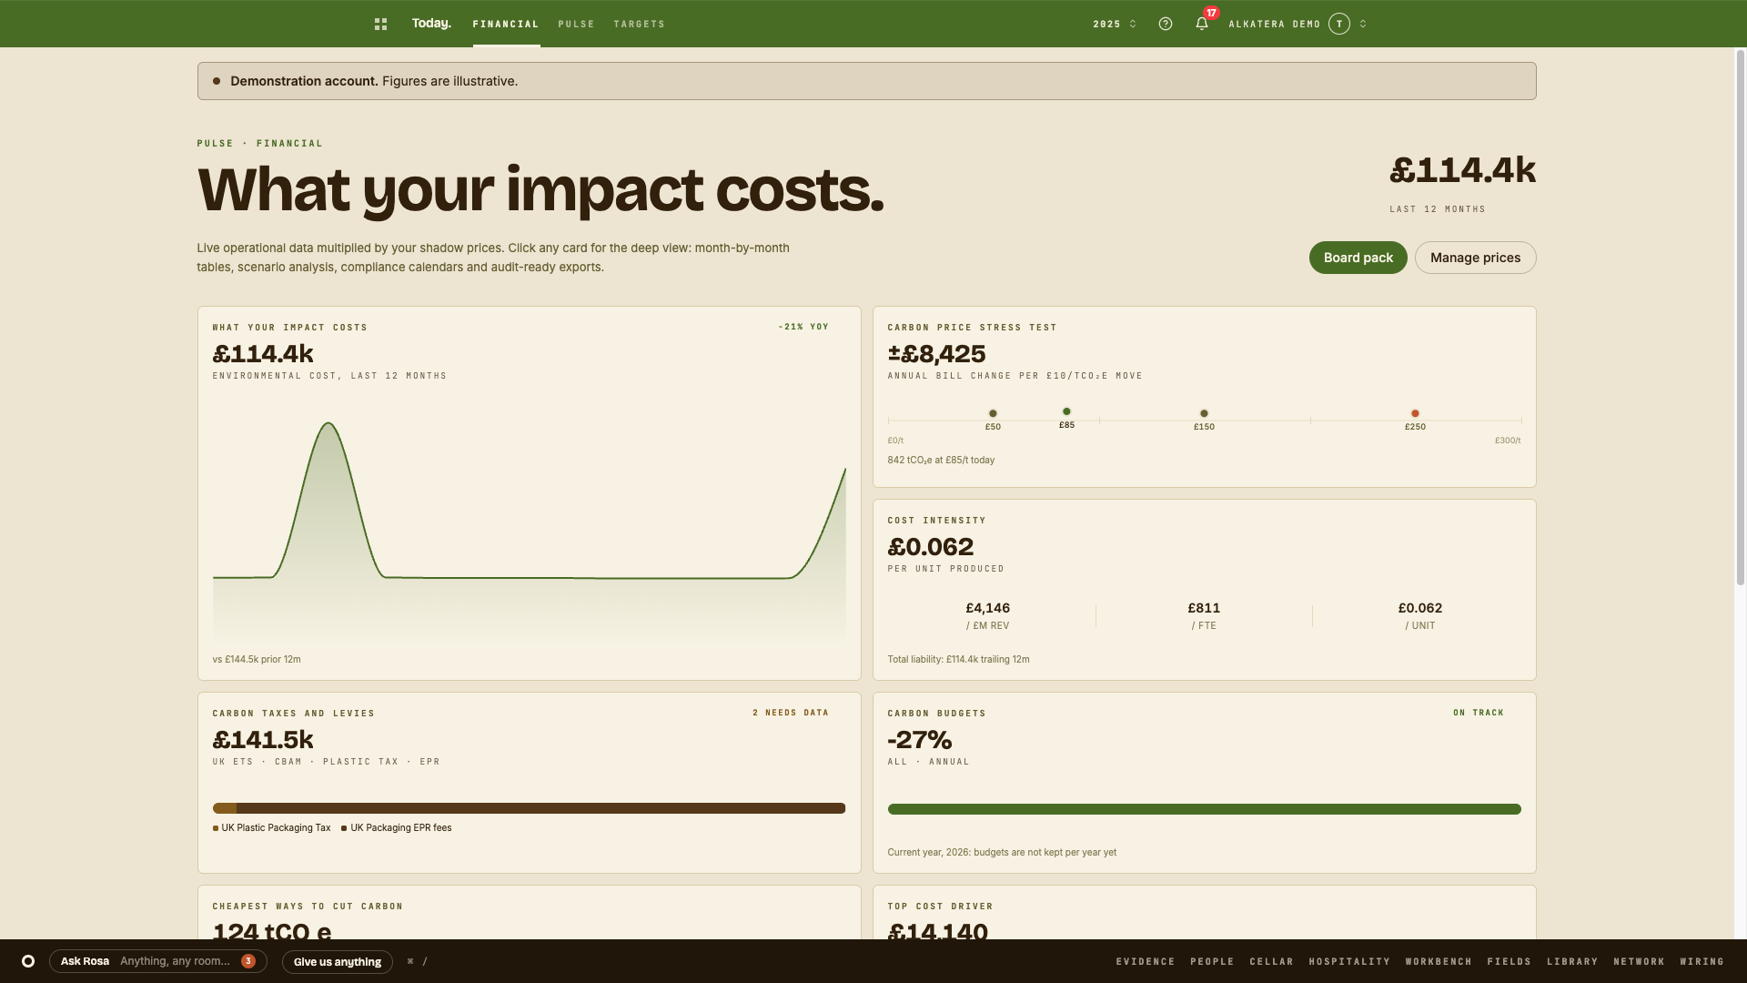This screenshot has width=1747, height=983.
Task: Click the help question mark icon
Action: click(1166, 25)
